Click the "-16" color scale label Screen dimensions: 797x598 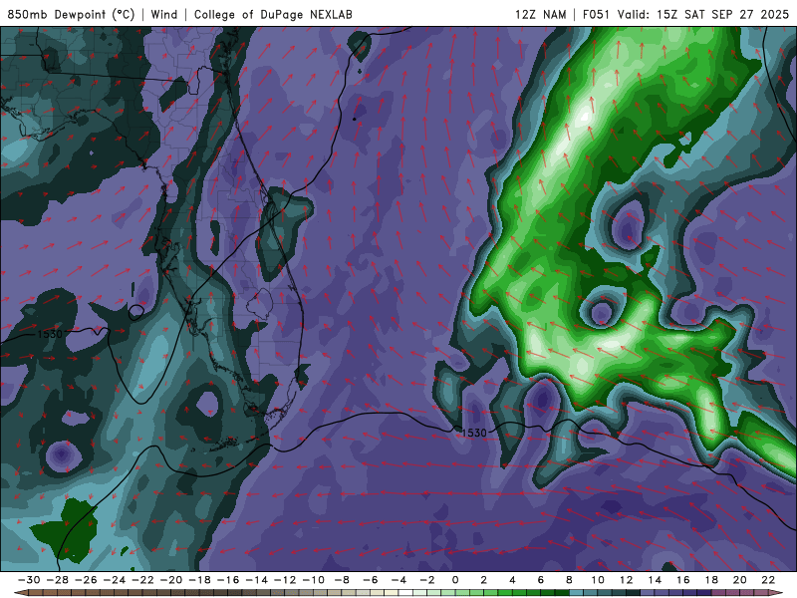[228, 580]
